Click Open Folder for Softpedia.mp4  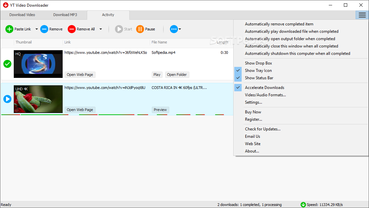[x=177, y=75]
